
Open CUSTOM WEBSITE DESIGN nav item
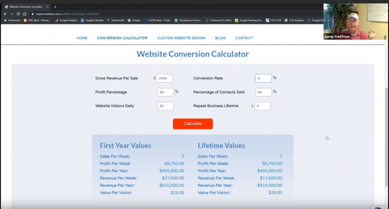[181, 38]
